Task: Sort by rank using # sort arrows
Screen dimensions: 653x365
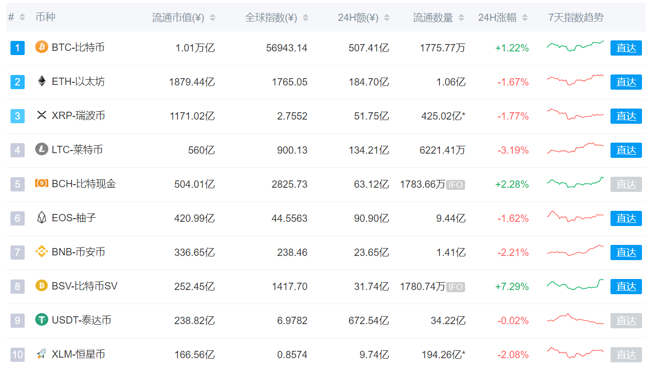Action: 22,17
